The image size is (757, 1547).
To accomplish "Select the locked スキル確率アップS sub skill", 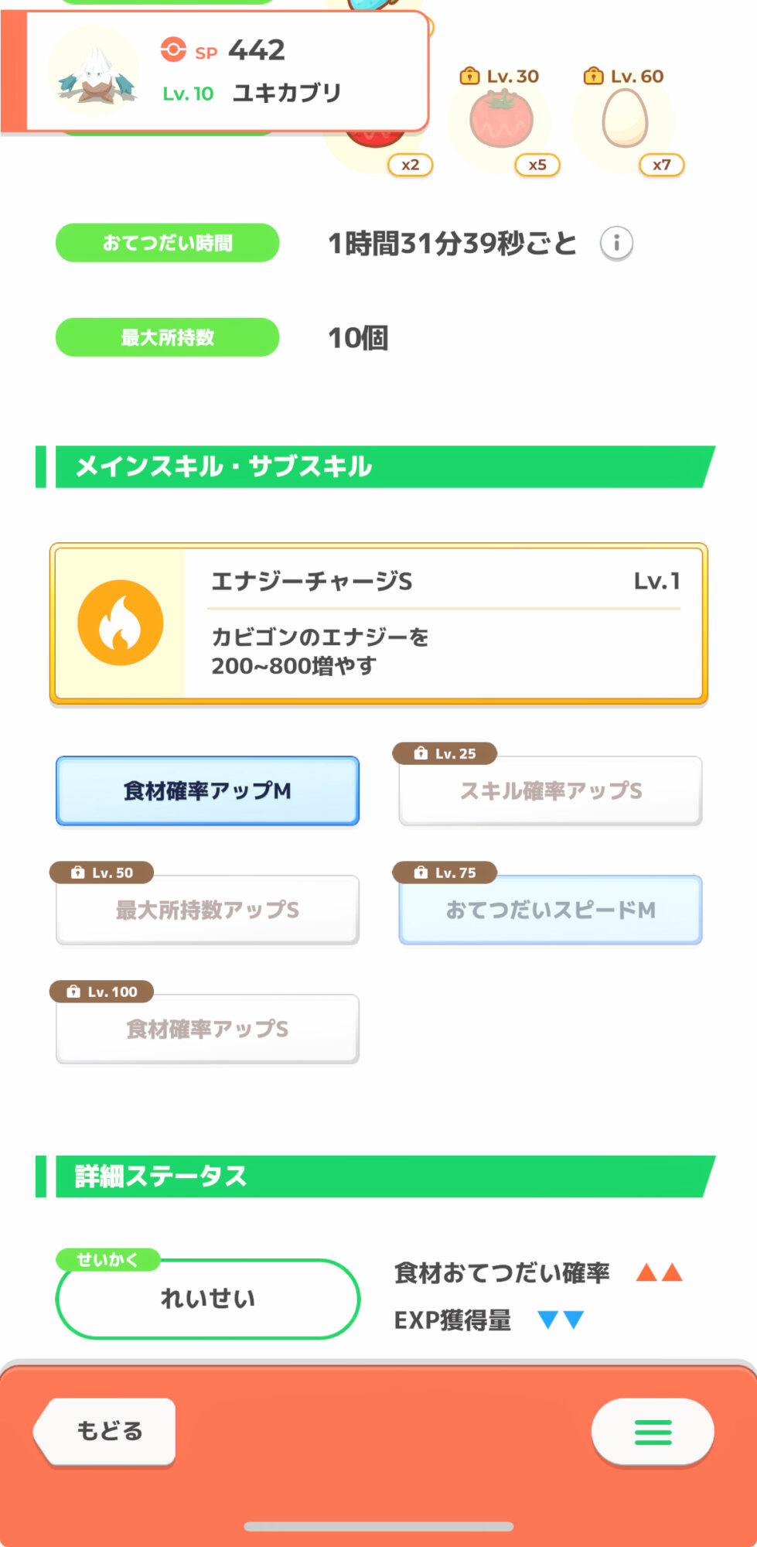I will pos(551,791).
